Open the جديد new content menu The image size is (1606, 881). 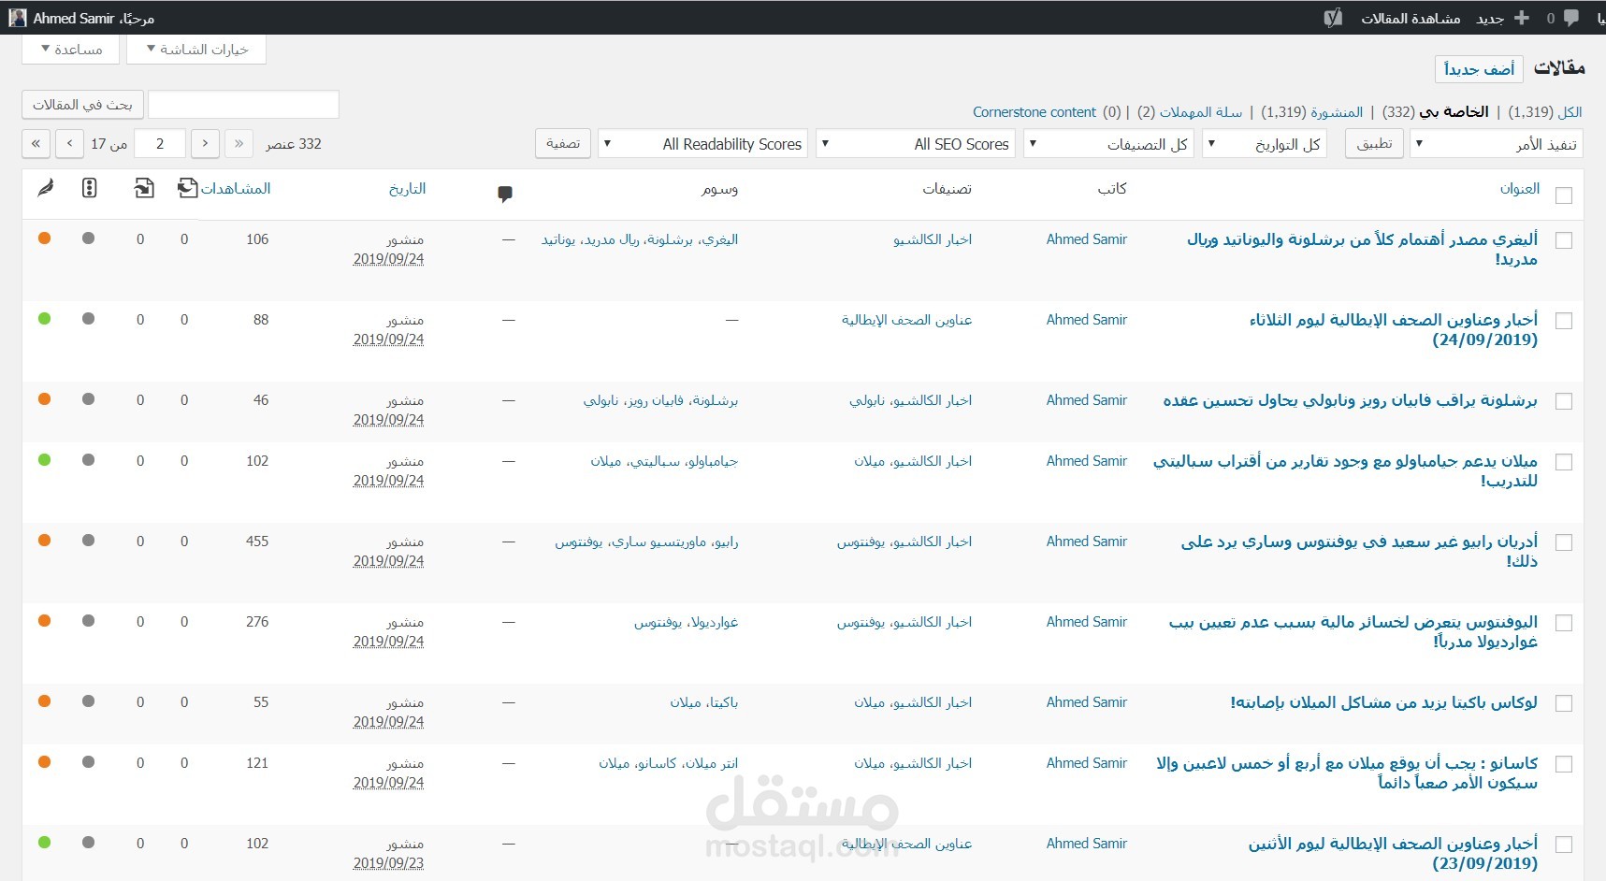click(1490, 18)
